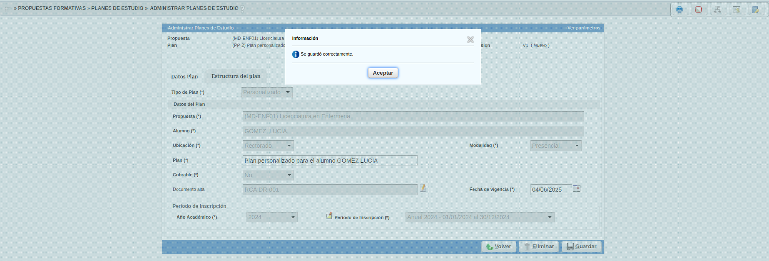Click the whiteboard with figure icon
This screenshot has width=769, height=261.
pos(737,10)
